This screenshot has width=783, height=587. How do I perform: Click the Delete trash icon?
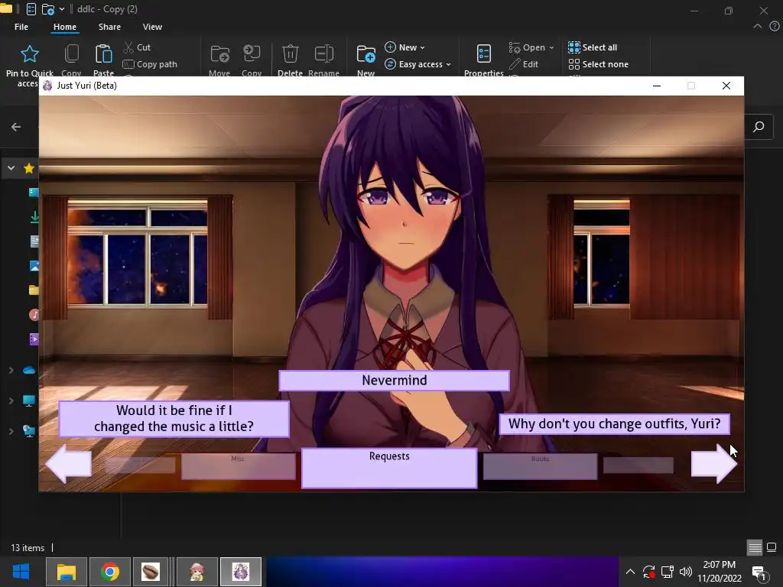click(x=290, y=54)
